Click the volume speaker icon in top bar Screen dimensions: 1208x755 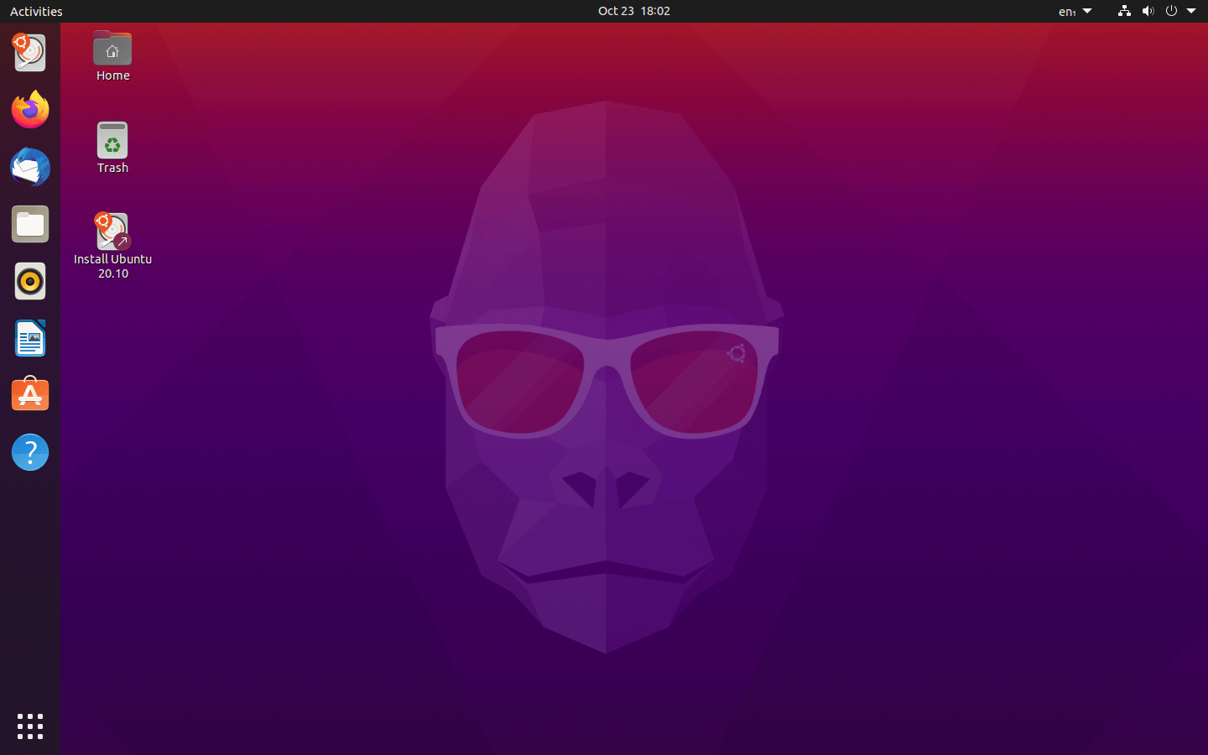[1148, 11]
